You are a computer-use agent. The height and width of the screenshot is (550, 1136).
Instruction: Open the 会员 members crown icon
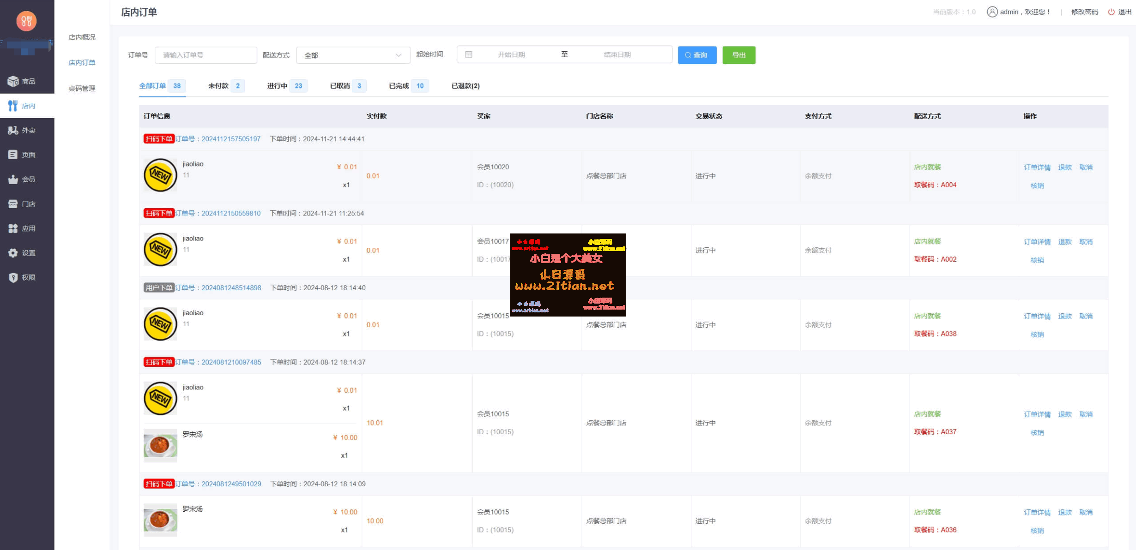pos(13,179)
